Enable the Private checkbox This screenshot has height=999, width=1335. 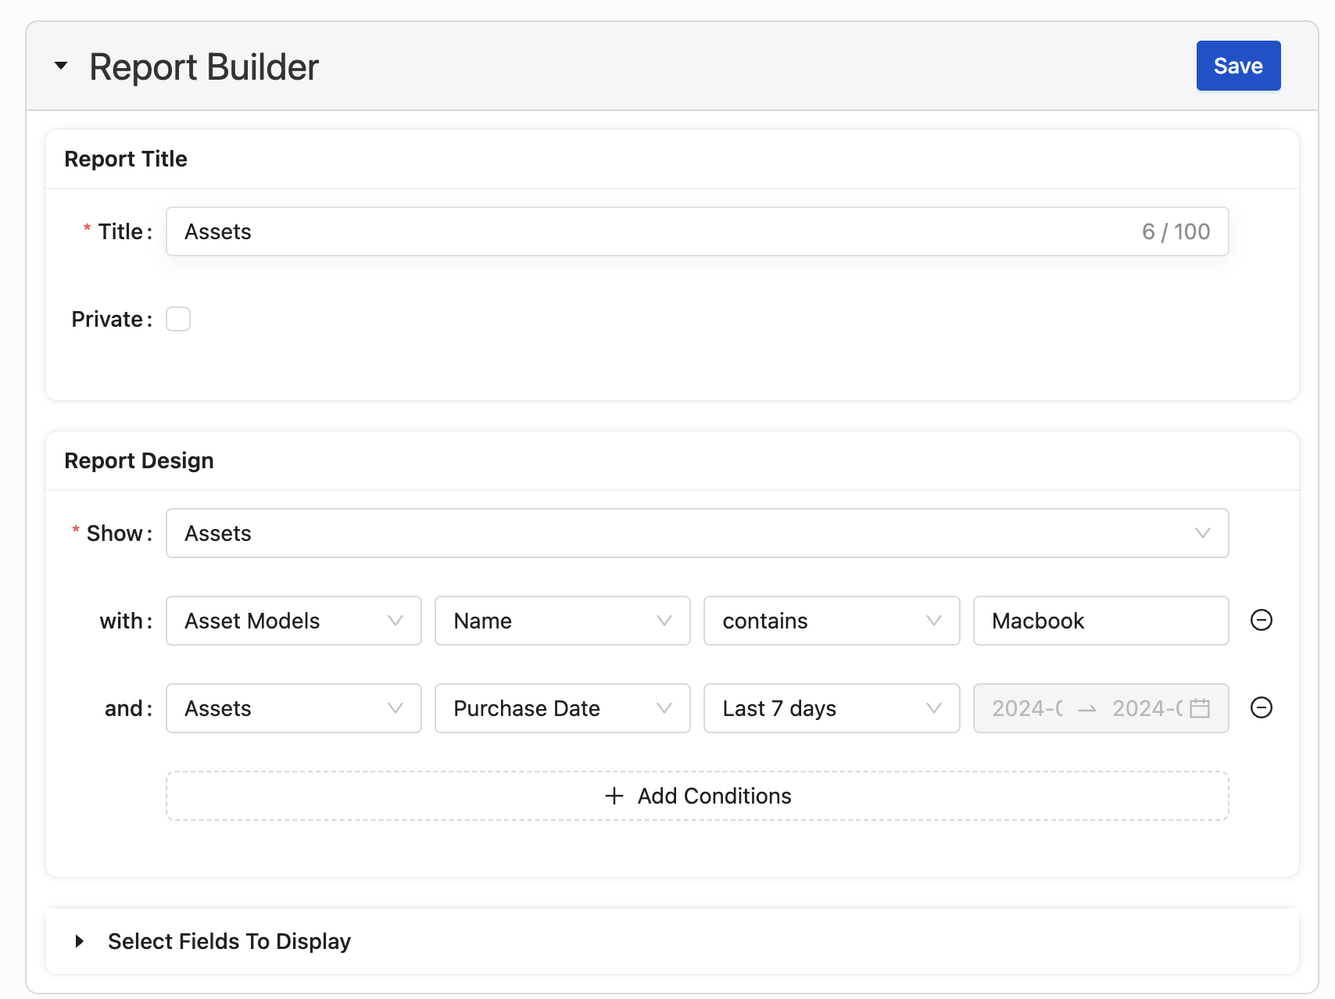(x=178, y=319)
